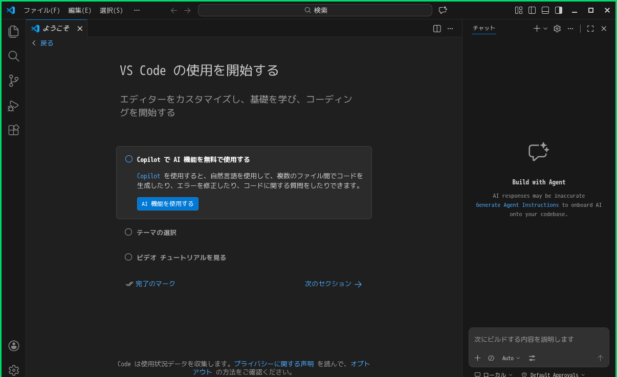
Task: Switch to the ようこそ tab
Action: [x=57, y=29]
